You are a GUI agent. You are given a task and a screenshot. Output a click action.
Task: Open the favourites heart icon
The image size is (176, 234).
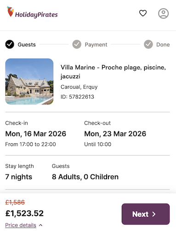tap(143, 13)
